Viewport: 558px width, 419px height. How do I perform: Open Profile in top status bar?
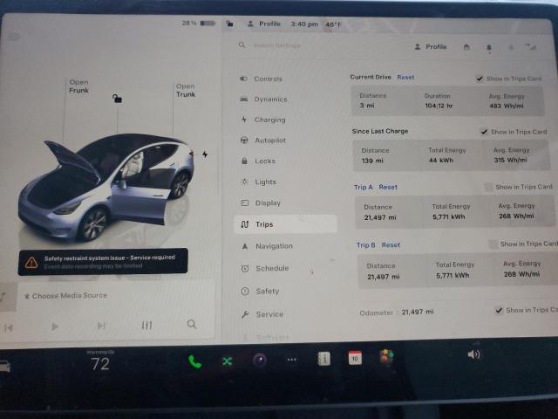coord(264,24)
